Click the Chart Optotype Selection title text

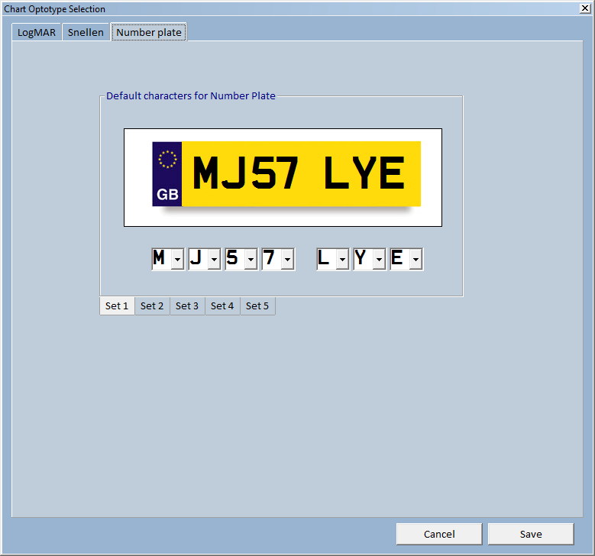[x=55, y=8]
